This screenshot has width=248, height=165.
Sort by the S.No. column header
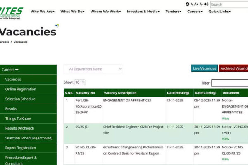pos(69,93)
